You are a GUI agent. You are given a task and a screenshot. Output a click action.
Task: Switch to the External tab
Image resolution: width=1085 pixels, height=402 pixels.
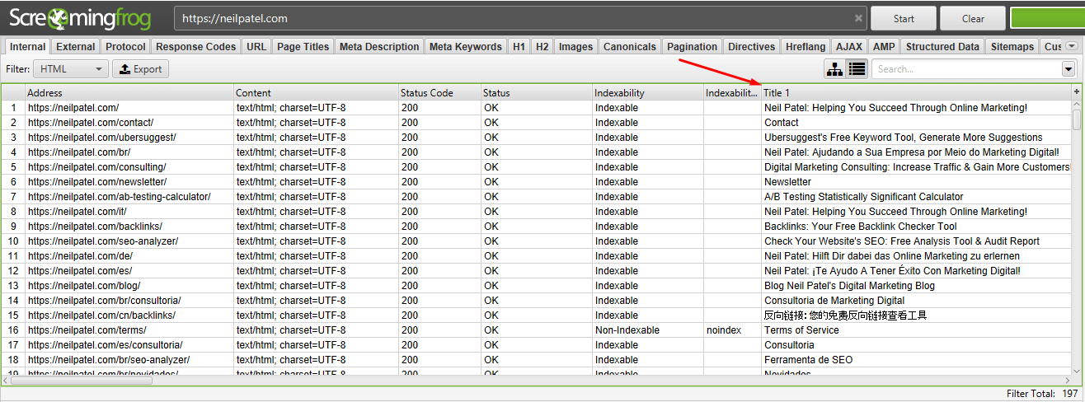point(76,47)
